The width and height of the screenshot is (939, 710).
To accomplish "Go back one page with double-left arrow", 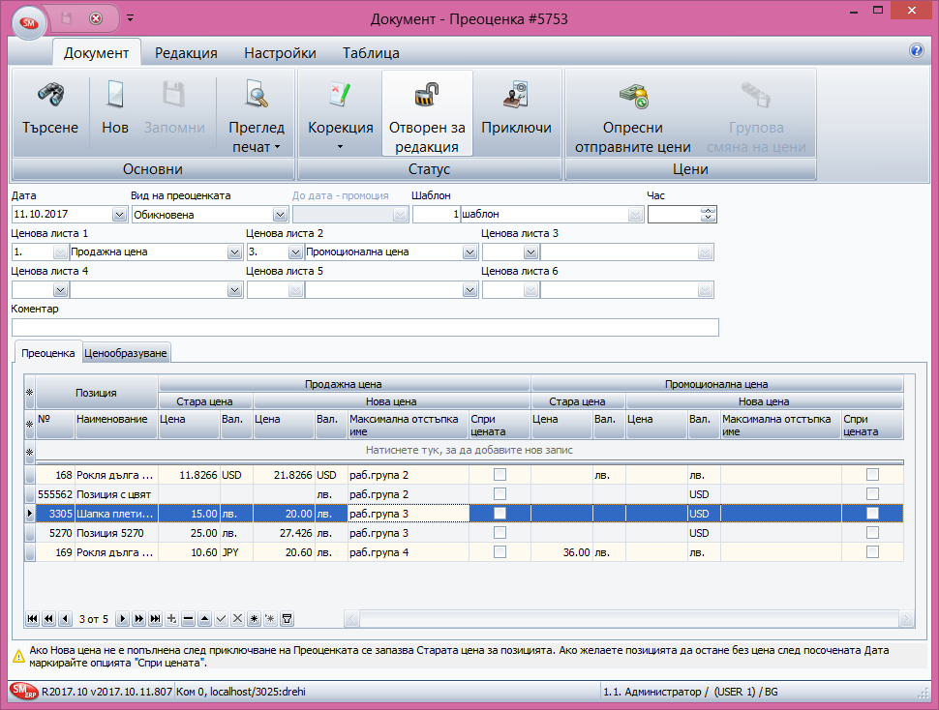I will (x=49, y=618).
